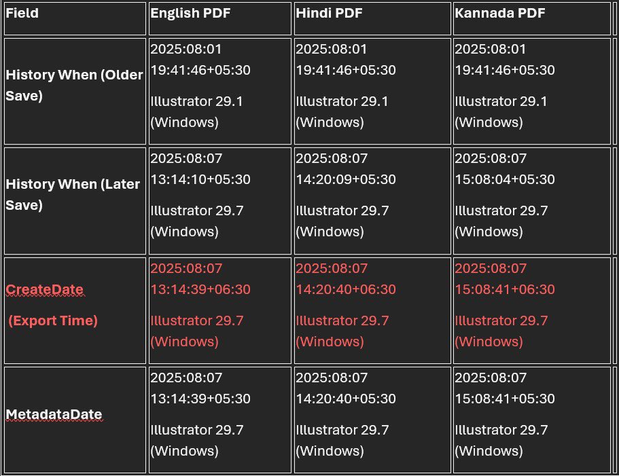Click the History When (Older Save) row label
Screen dimensions: 619x476
(74, 85)
